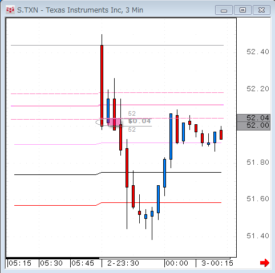Click the 05:15 time axis label
The height and width of the screenshot is (273, 275).
[x=20, y=263]
